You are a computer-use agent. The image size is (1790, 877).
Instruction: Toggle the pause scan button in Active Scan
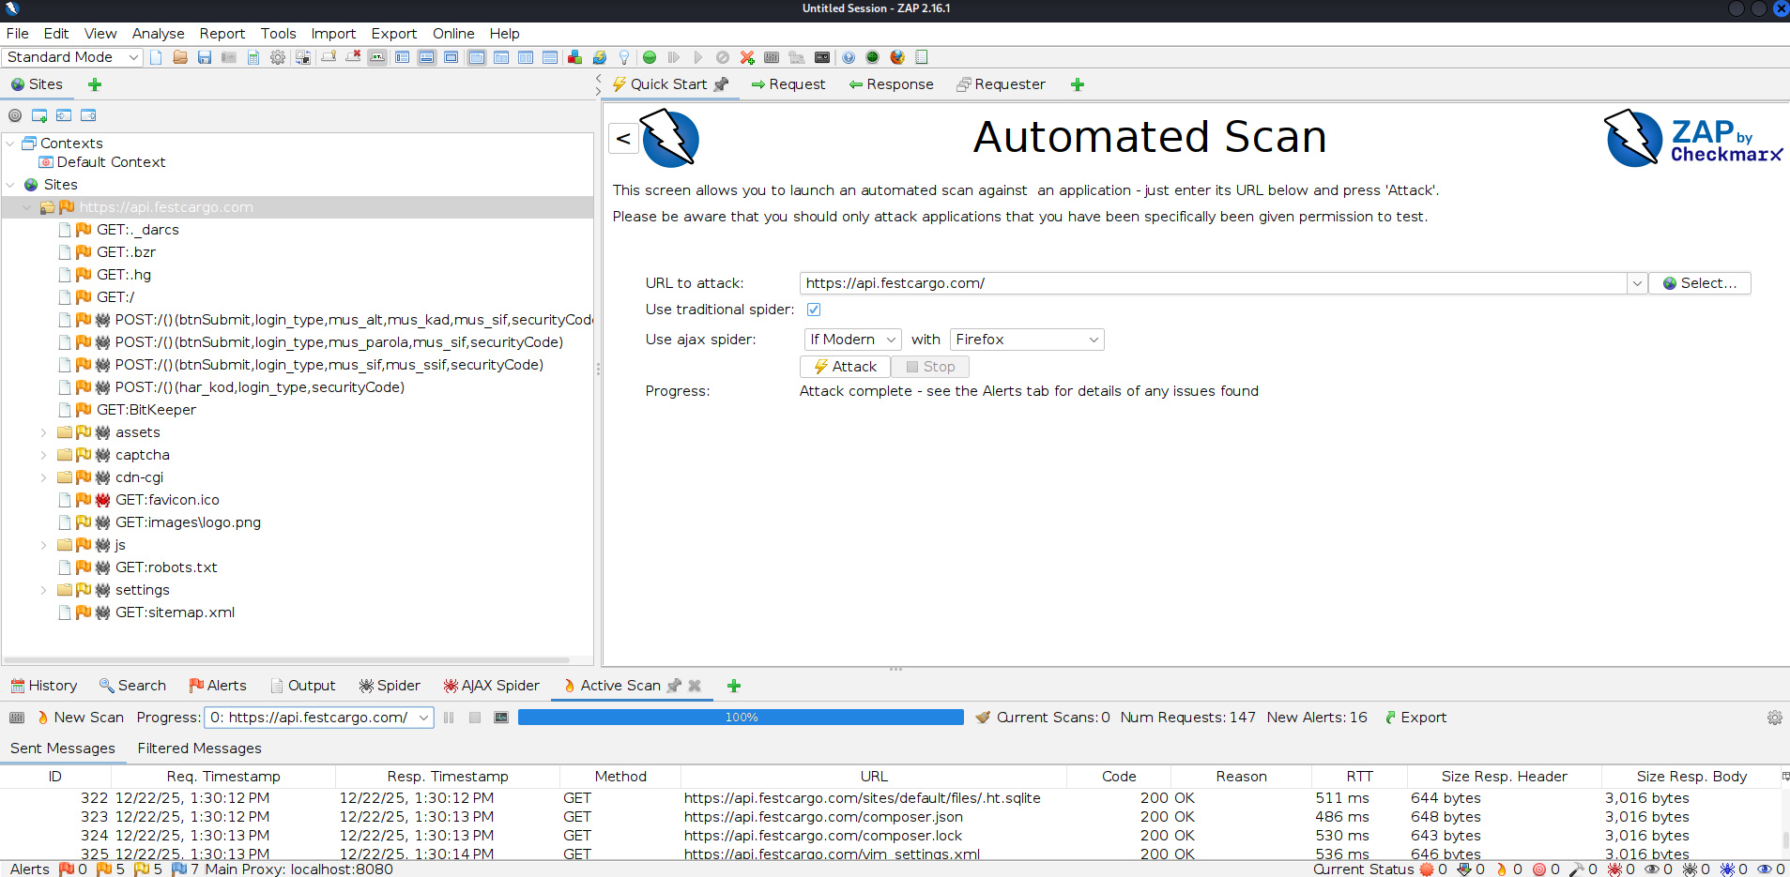pos(449,718)
